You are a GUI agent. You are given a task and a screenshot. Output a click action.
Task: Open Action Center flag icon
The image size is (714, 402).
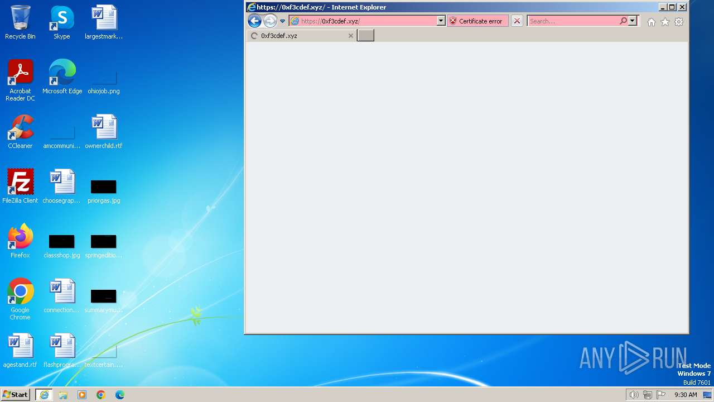(x=661, y=395)
